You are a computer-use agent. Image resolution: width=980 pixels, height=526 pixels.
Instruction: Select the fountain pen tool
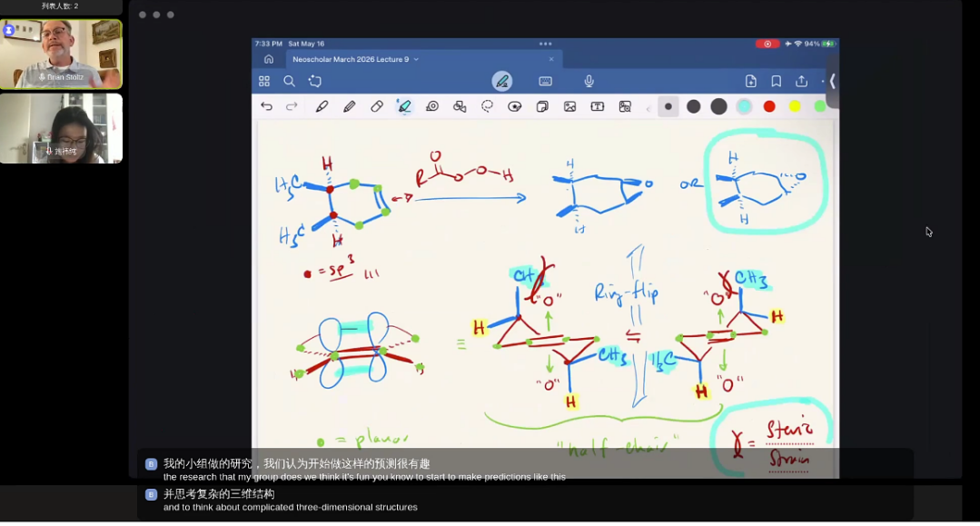click(322, 107)
